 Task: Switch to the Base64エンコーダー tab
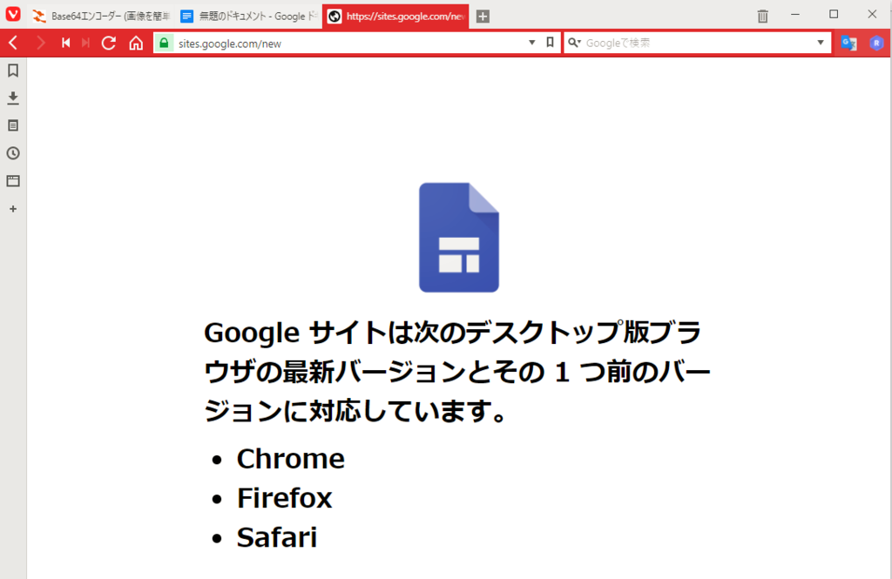(101, 16)
